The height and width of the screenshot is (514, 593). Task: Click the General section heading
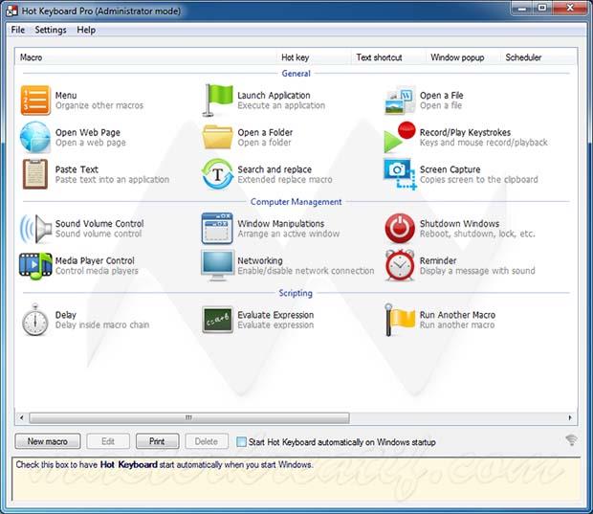click(296, 74)
